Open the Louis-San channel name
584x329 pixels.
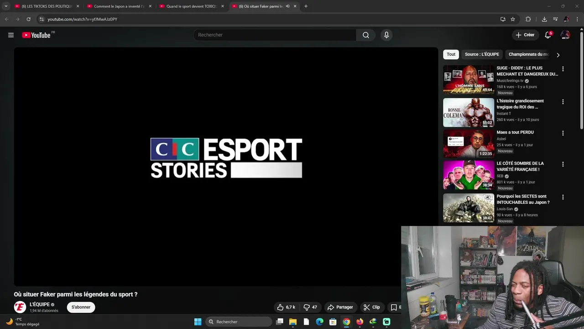pos(505,209)
